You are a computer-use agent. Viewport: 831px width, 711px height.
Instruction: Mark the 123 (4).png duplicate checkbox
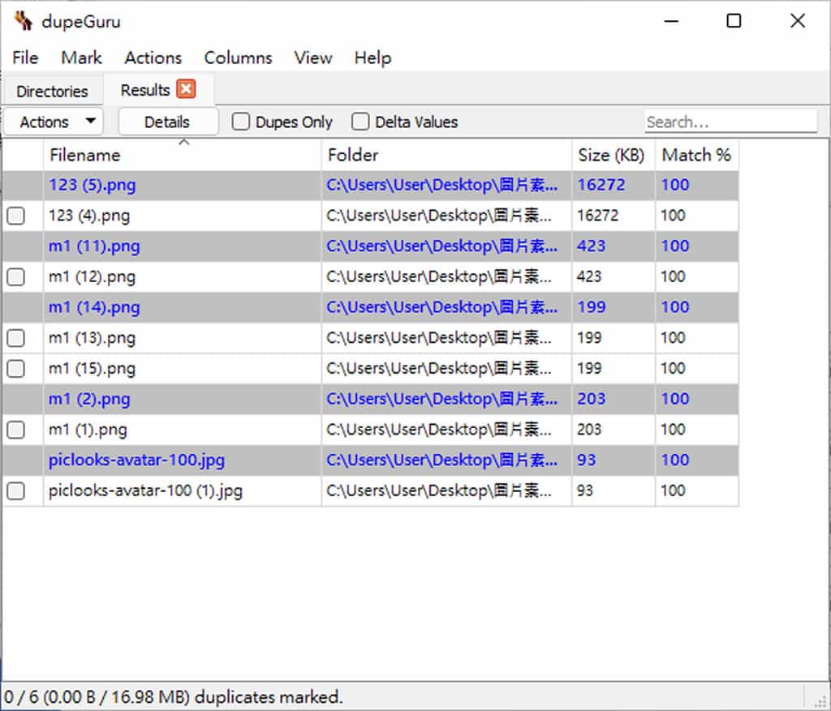pyautogui.click(x=15, y=216)
